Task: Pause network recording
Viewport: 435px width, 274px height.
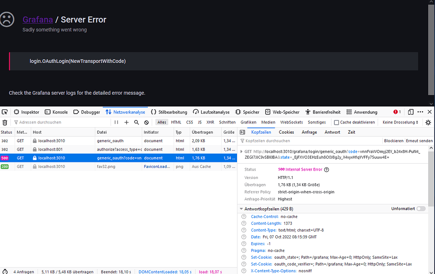Action: click(x=116, y=122)
